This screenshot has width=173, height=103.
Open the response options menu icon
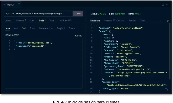click(x=168, y=21)
